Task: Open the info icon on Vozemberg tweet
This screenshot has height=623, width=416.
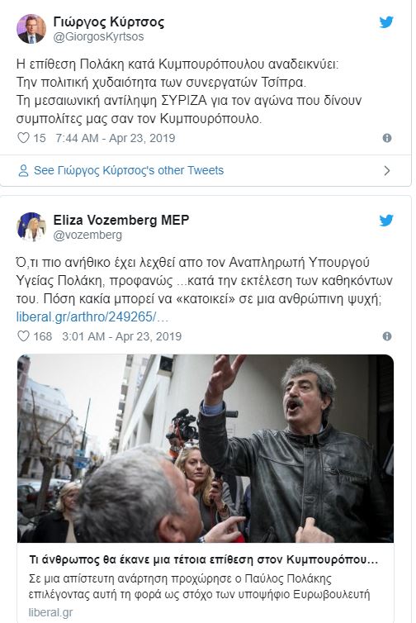Action: pos(386,336)
